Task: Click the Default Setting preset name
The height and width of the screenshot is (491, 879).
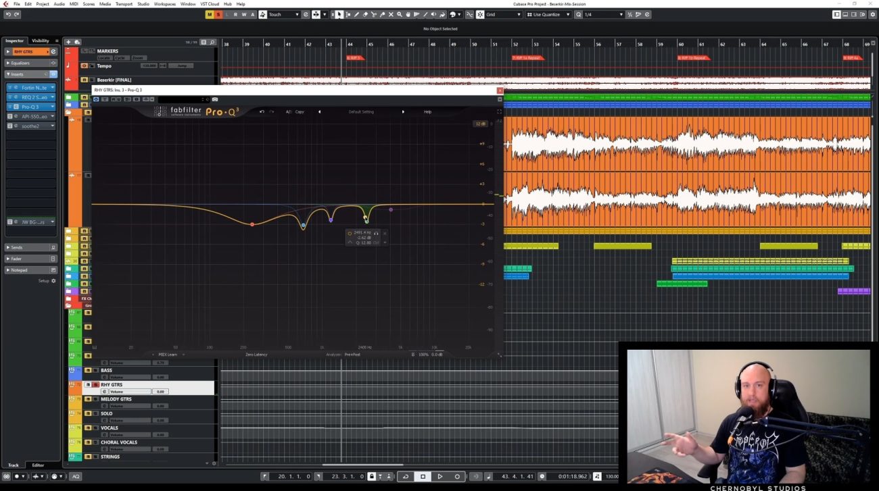Action: 361,111
